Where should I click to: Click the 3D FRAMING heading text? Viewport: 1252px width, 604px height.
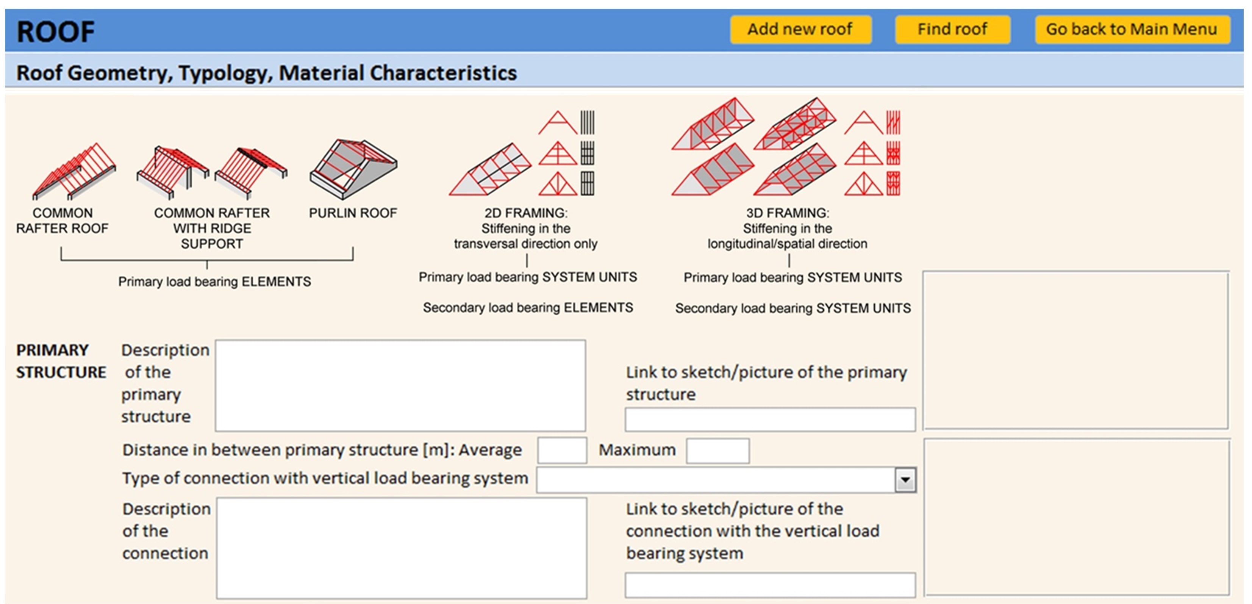(x=788, y=213)
